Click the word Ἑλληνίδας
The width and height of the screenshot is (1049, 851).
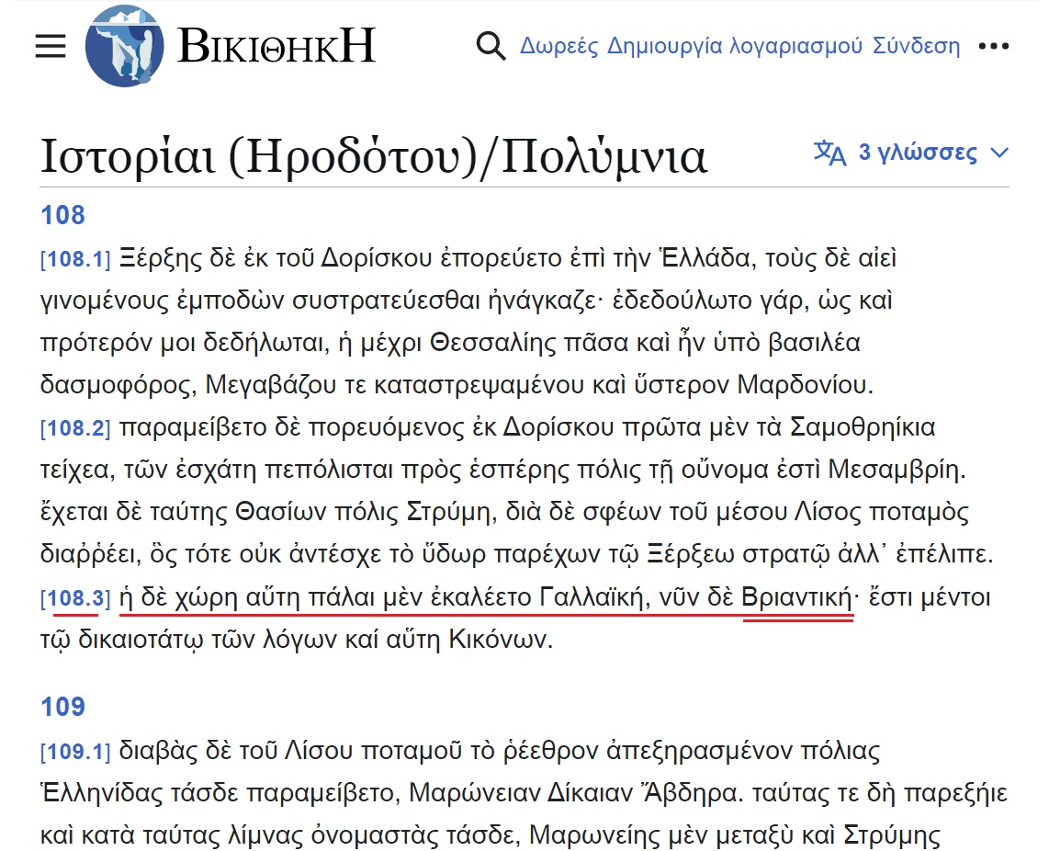coord(102,793)
